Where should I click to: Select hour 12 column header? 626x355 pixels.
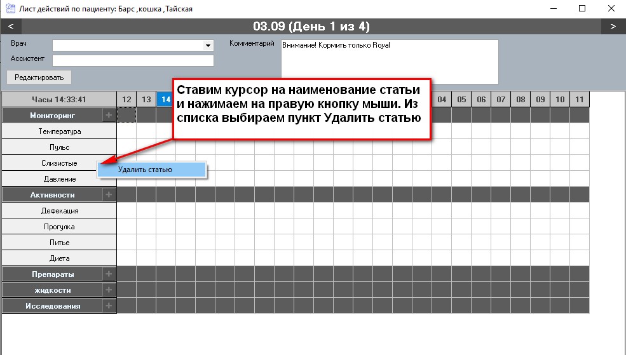[x=126, y=100]
